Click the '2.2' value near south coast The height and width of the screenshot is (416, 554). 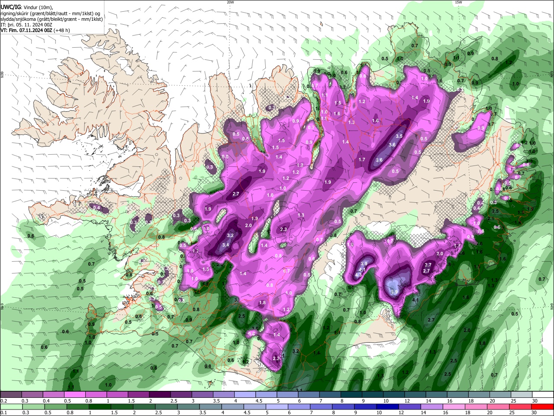[276, 358]
